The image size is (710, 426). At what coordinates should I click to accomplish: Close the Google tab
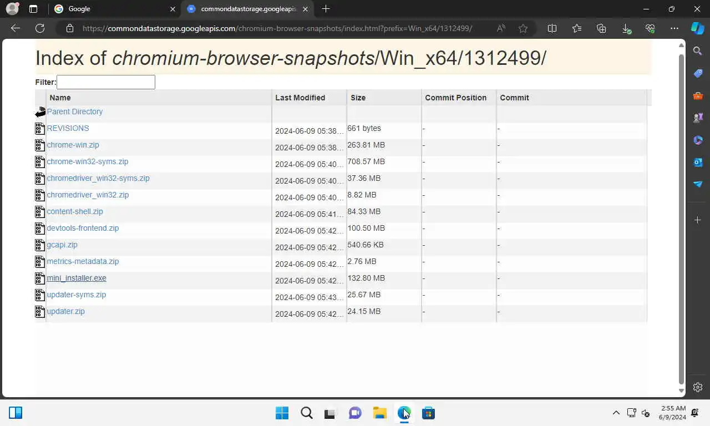coord(173,9)
